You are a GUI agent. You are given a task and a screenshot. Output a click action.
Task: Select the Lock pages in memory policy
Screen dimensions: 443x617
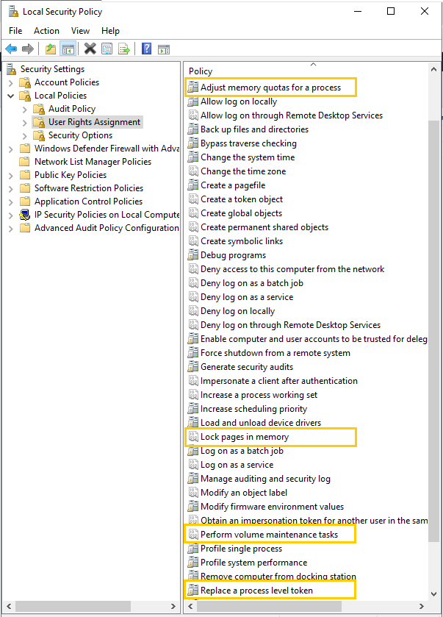pyautogui.click(x=245, y=437)
